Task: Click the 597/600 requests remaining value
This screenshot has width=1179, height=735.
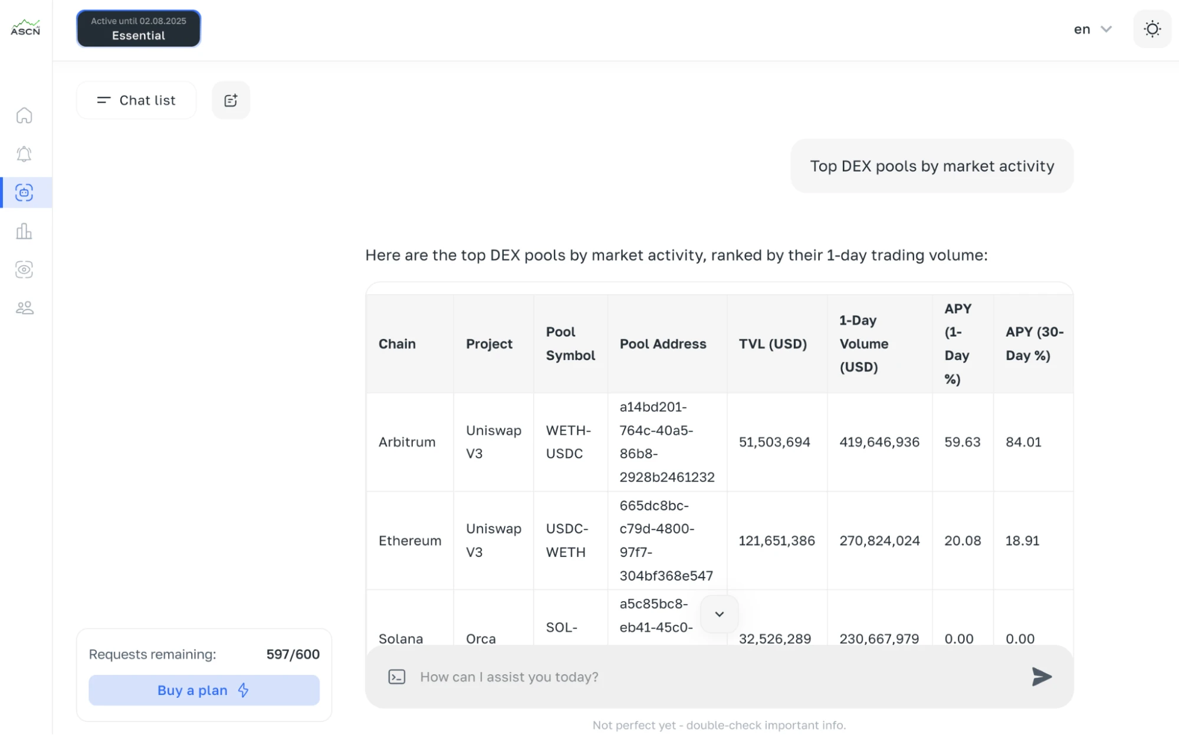Action: pyautogui.click(x=293, y=654)
